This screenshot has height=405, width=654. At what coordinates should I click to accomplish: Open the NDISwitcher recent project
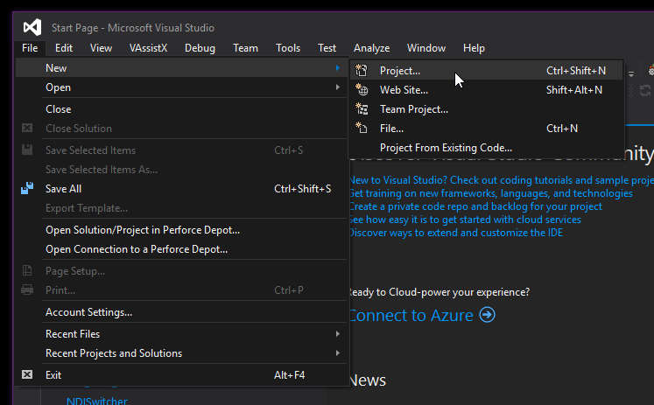[x=97, y=401]
